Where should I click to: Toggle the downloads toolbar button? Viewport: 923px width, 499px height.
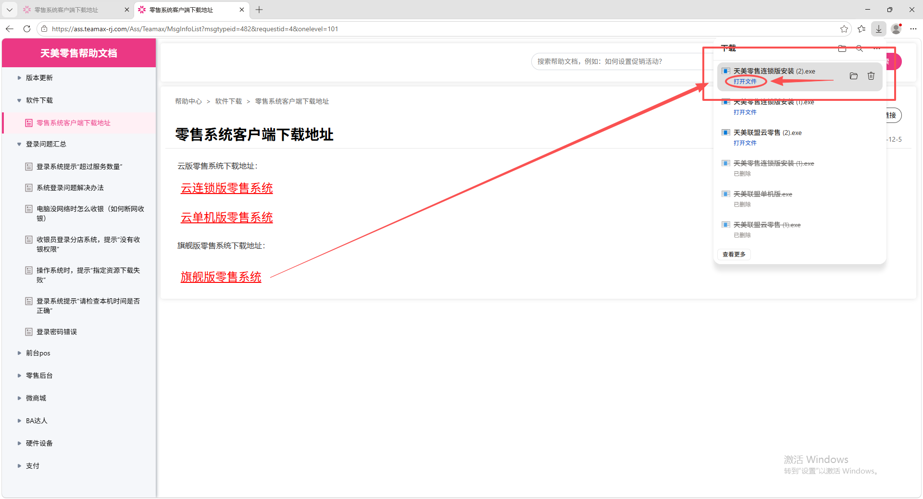click(879, 29)
